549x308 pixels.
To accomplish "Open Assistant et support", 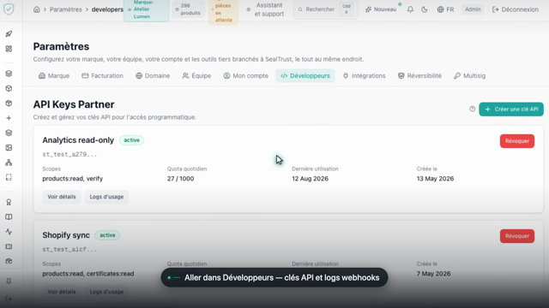I will point(266,9).
